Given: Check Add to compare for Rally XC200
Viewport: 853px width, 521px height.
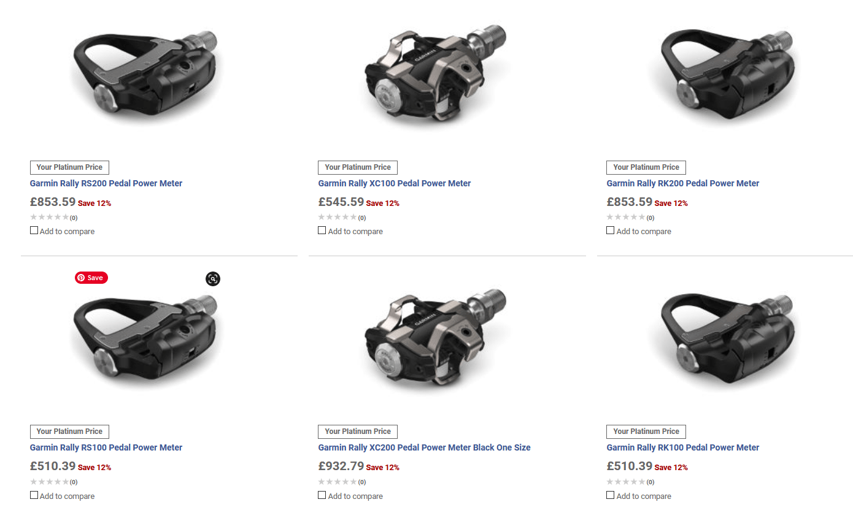Looking at the screenshot, I should pos(322,494).
